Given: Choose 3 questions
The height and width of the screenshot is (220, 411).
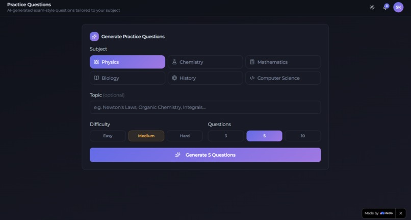Looking at the screenshot, I should coord(226,136).
